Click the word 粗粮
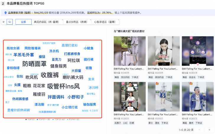 click(x=27, y=86)
